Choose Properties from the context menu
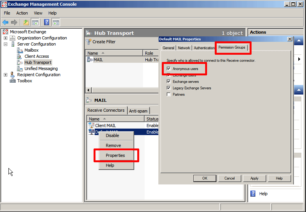This screenshot has height=212, width=306. coord(116,155)
